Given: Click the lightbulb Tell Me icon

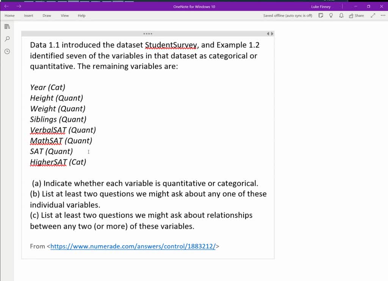Looking at the screenshot, I should point(331,15).
